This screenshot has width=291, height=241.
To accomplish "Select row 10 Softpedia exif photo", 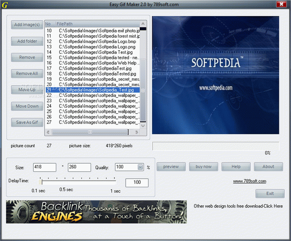I will [x=93, y=30].
